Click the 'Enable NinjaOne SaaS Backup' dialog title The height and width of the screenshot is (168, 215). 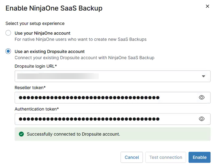pyautogui.click(x=54, y=8)
